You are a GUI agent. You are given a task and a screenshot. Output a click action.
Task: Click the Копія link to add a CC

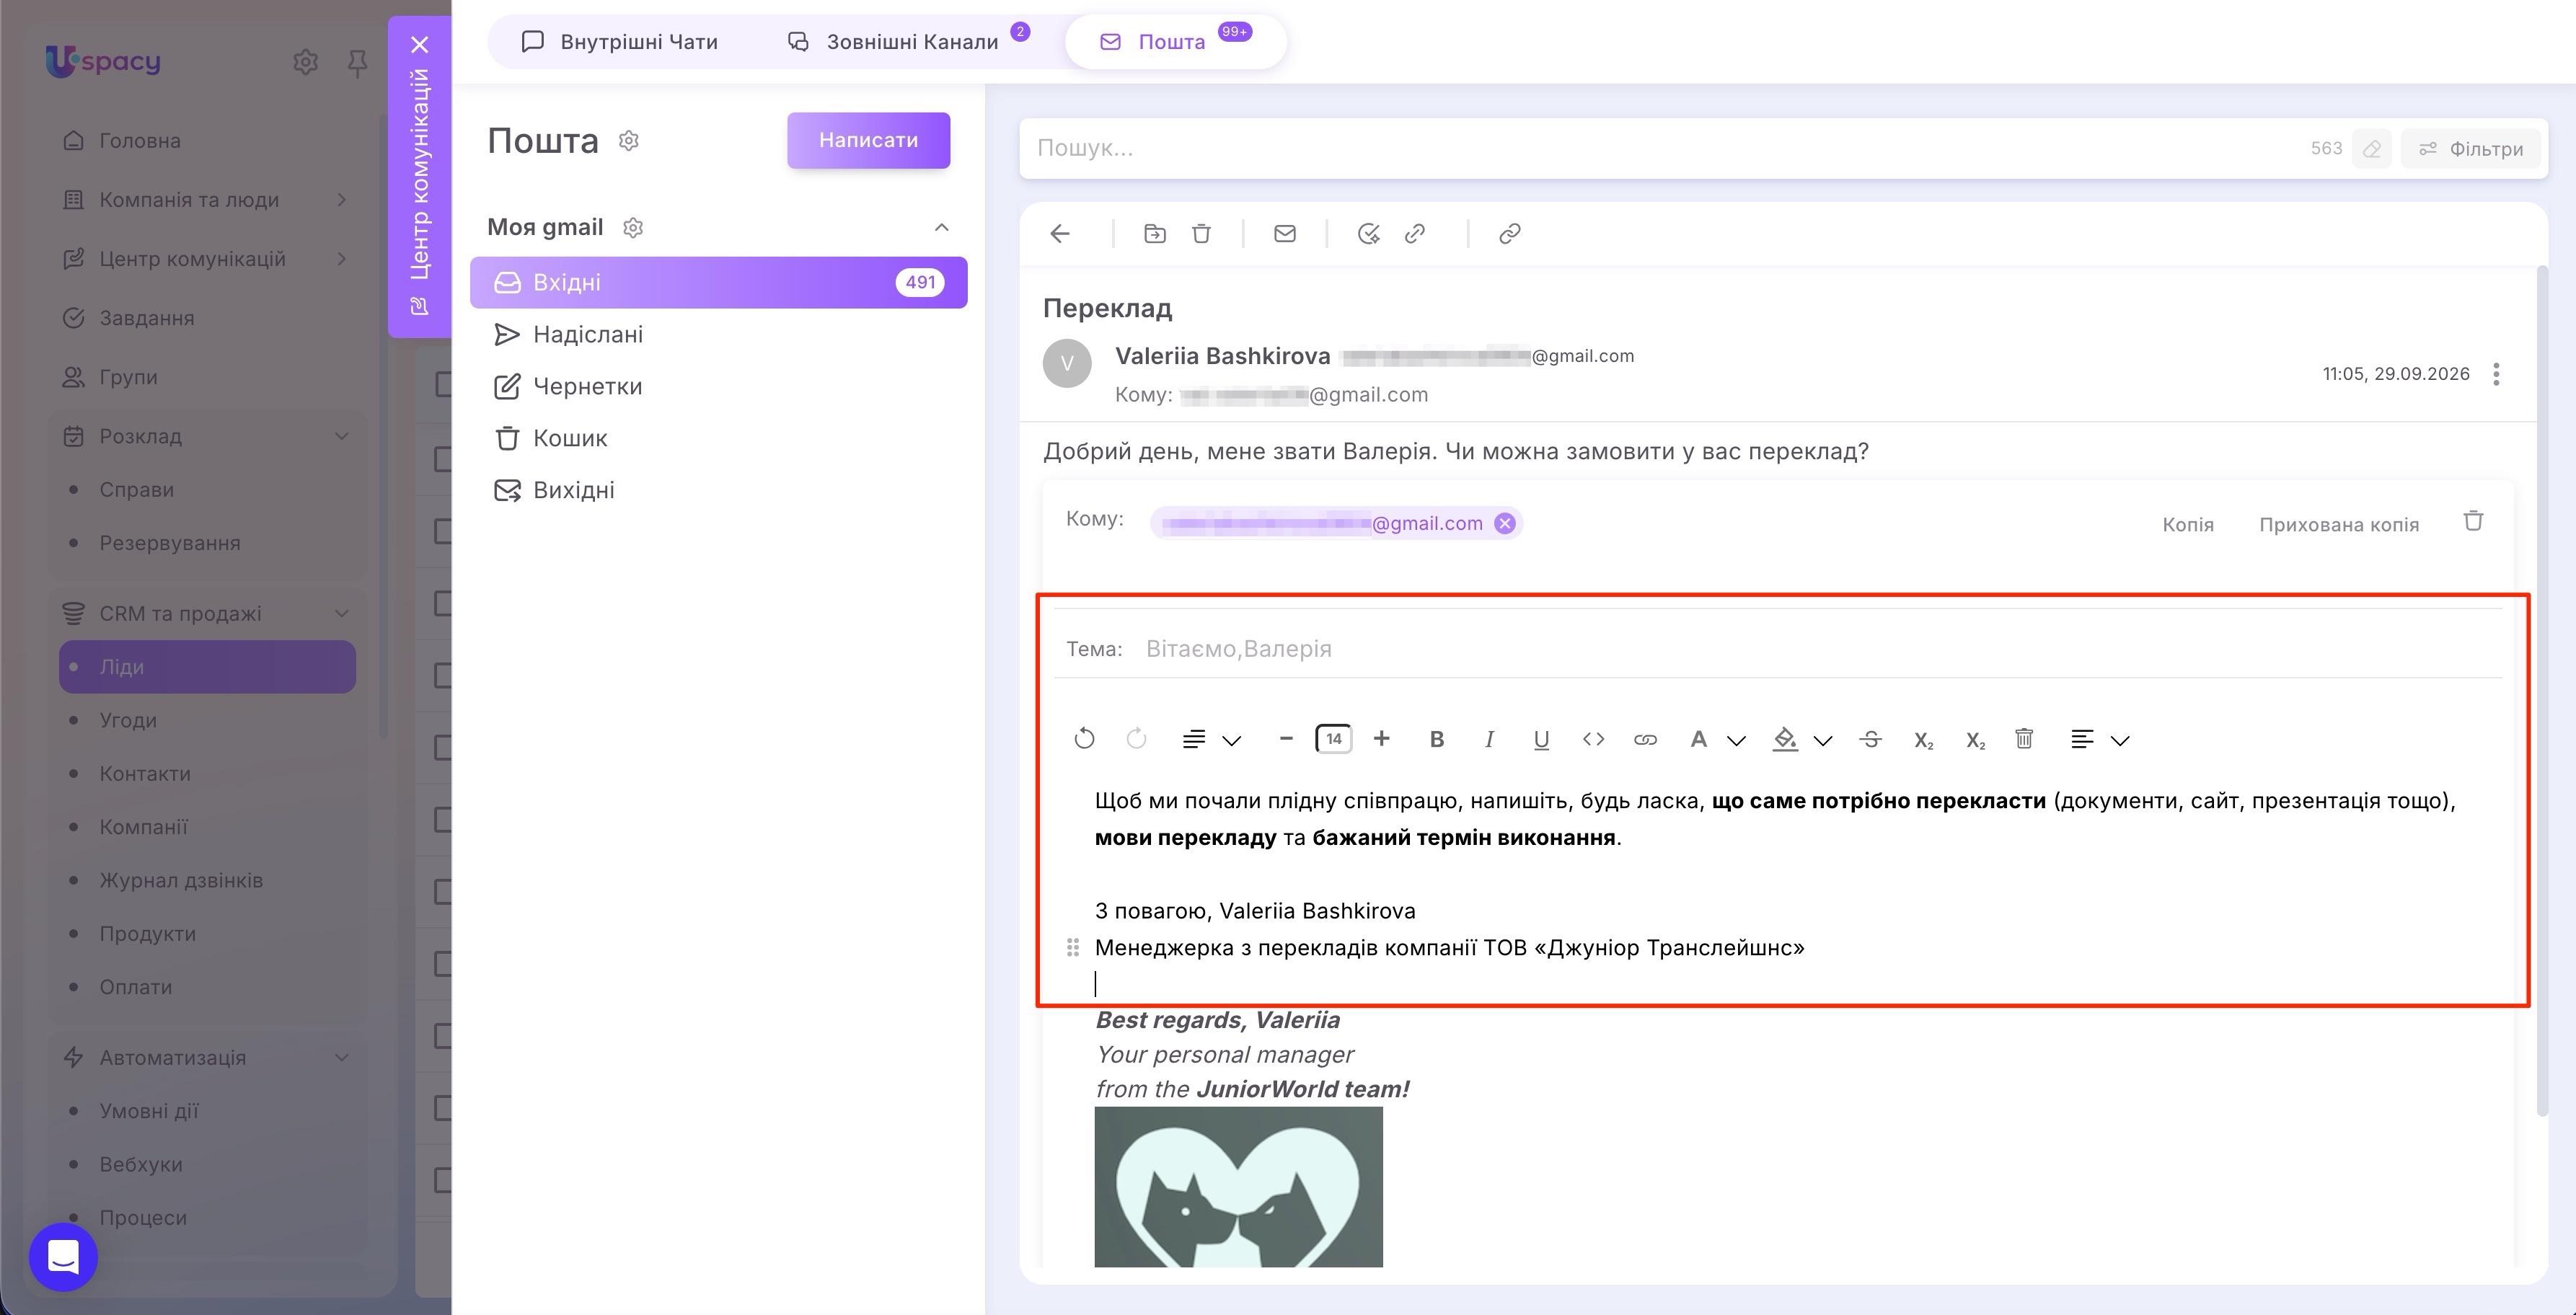(2187, 525)
